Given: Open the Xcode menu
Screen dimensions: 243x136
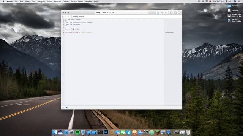Looking at the screenshot, I should coord(9,2).
